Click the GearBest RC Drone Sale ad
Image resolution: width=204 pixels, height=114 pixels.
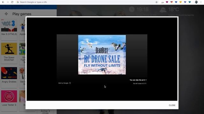coord(102,55)
